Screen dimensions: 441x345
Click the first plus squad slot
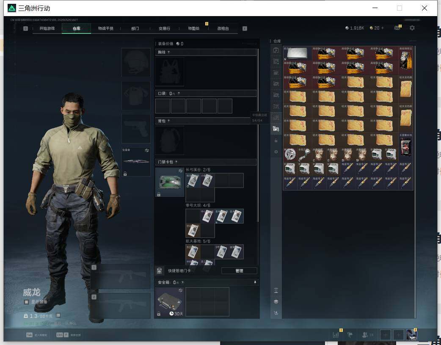[x=385, y=335]
